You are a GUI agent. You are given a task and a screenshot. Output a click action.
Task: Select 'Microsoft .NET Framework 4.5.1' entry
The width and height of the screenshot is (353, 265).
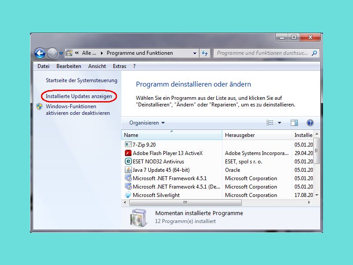169,178
